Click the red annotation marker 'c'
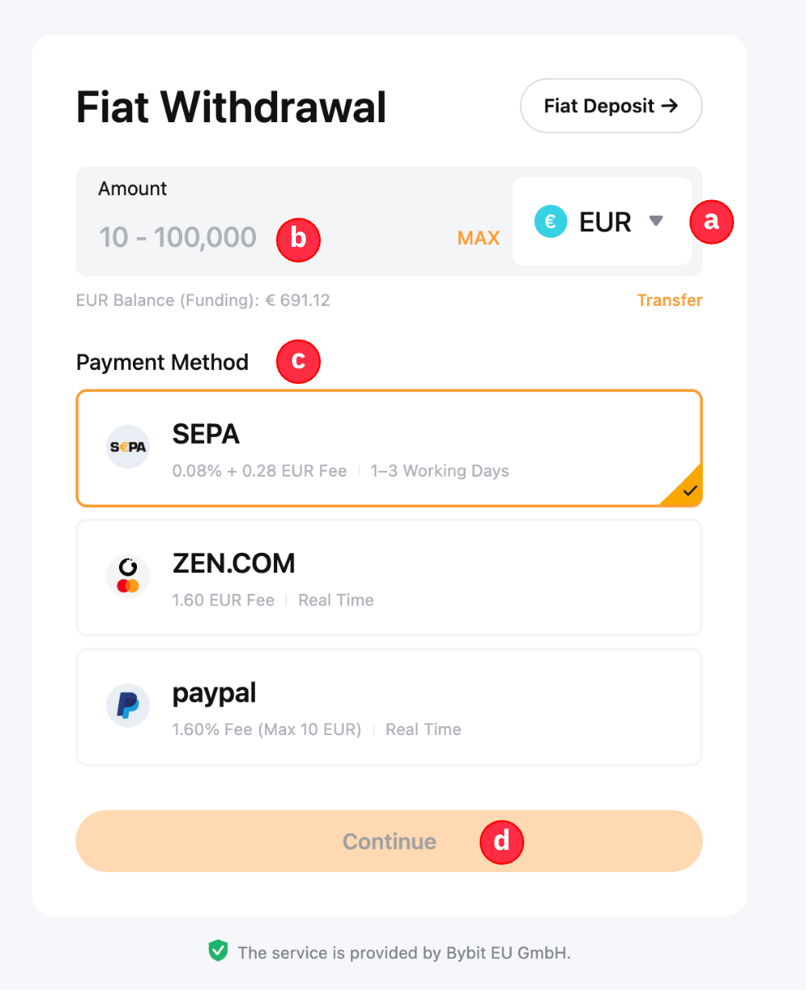The height and width of the screenshot is (991, 807). coord(298,362)
